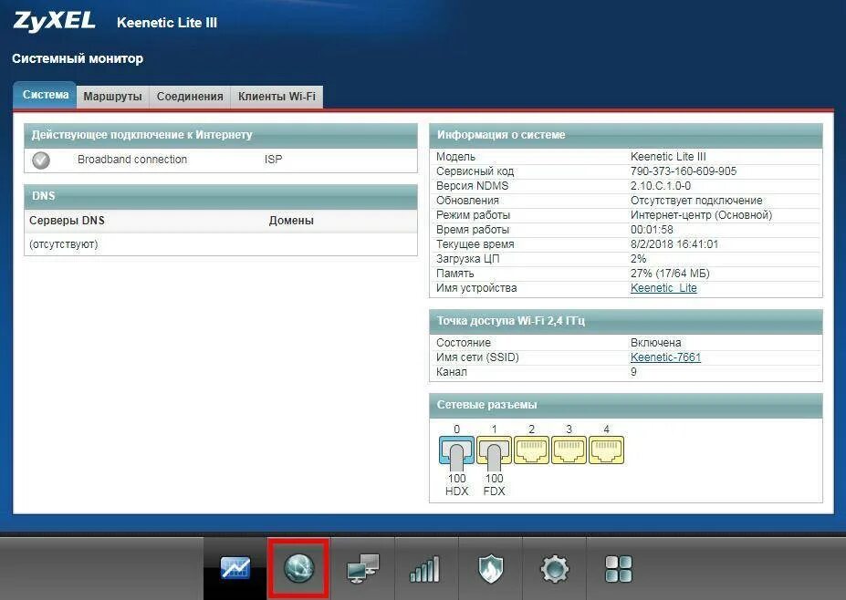Click the Системный монитор heading

click(78, 58)
